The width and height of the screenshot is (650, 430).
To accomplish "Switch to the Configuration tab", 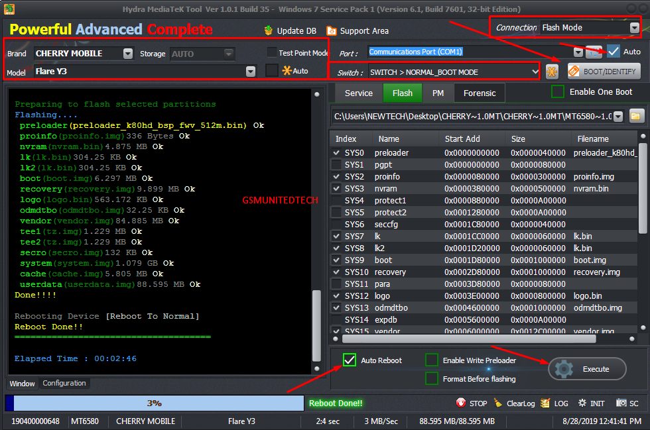I will 64,383.
